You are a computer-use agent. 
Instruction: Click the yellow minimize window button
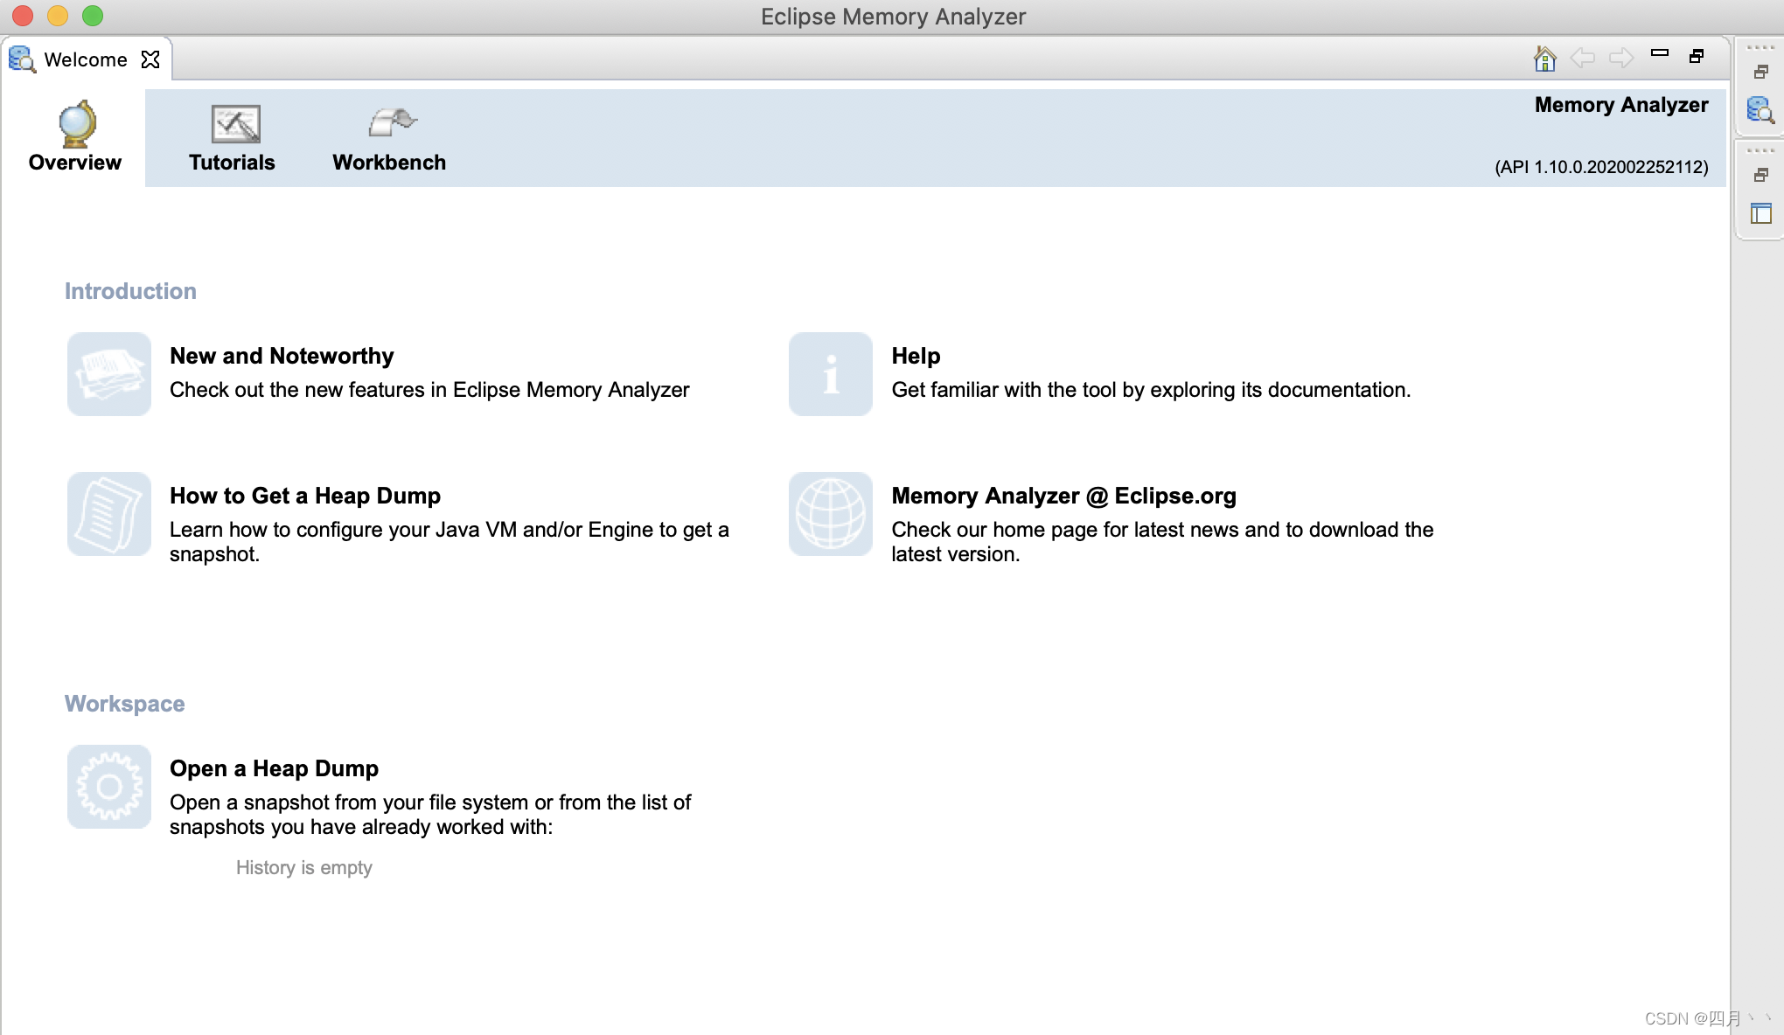58,16
